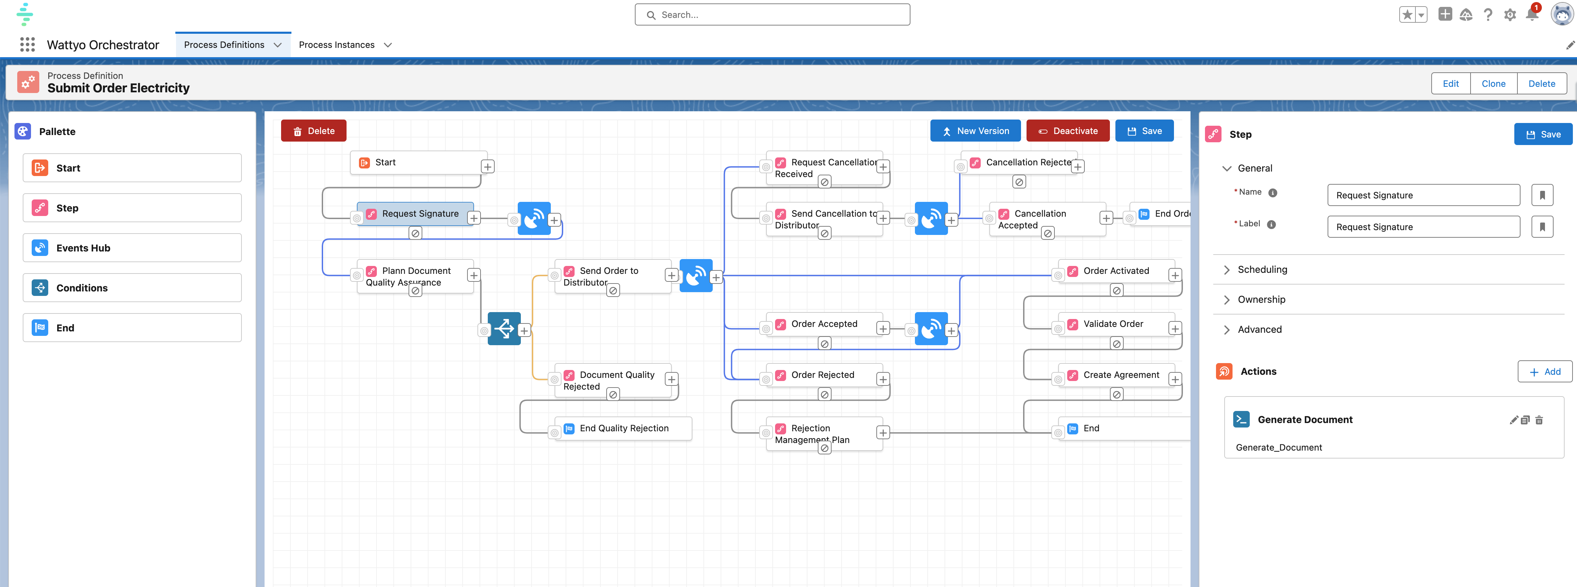Select the Step palette item

(x=132, y=208)
